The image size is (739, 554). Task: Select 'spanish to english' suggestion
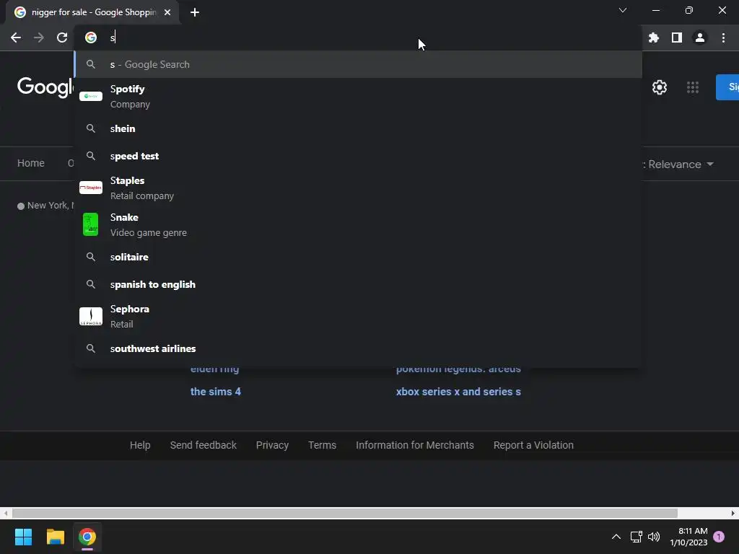tap(358, 284)
